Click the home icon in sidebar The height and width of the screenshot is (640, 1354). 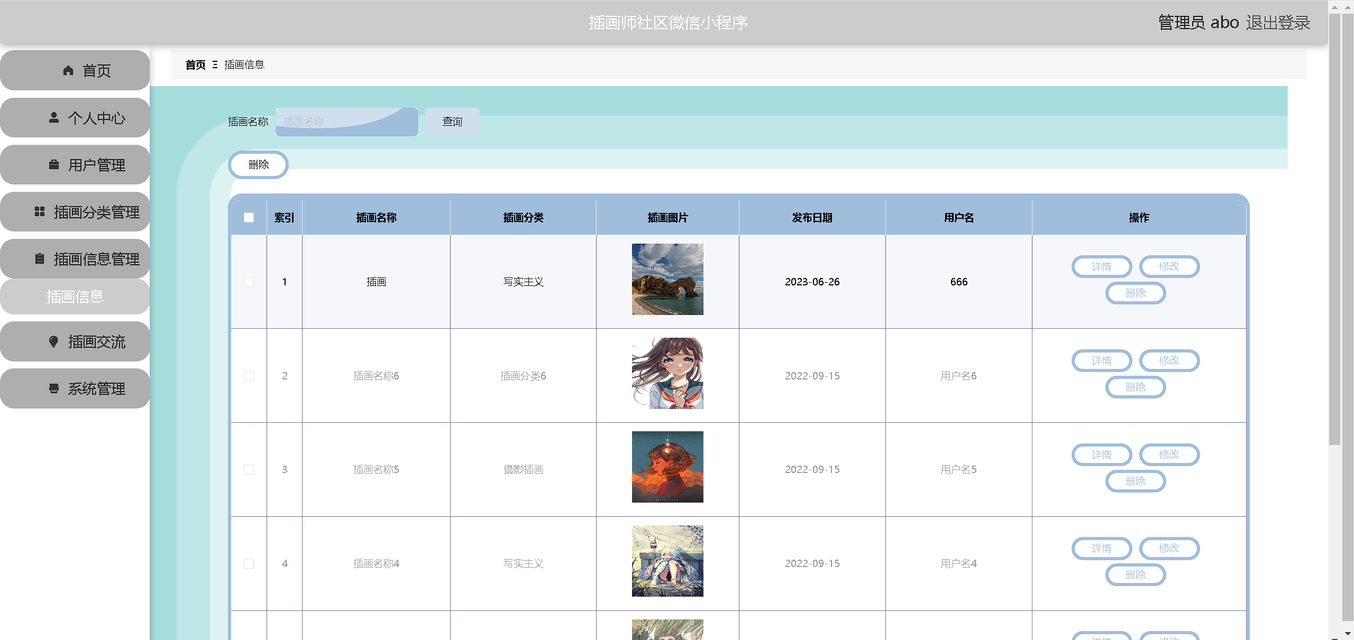tap(68, 70)
